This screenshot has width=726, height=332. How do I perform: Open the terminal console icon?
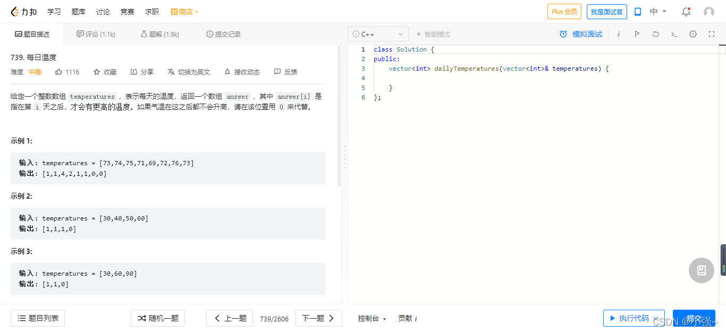pos(674,34)
